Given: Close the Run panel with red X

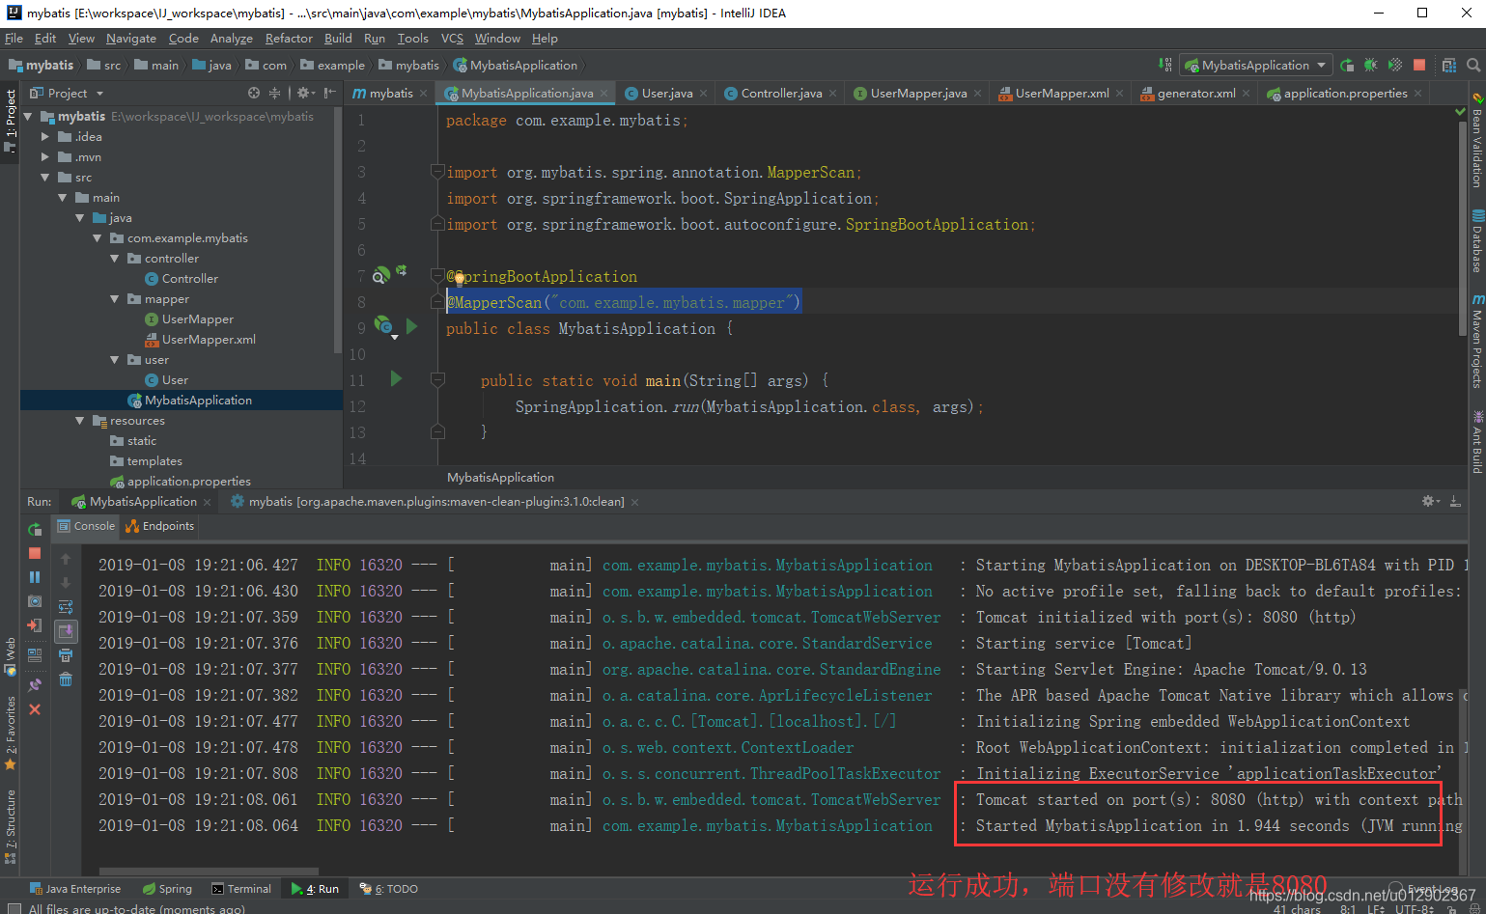Looking at the screenshot, I should pyautogui.click(x=35, y=709).
